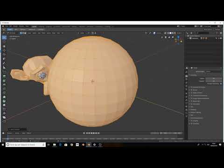Collapse the Sampling panel
Viewport: 224px width, 168px height.
tap(193, 75)
